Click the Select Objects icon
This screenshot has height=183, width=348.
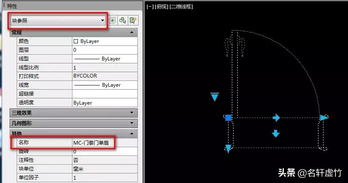(x=122, y=20)
